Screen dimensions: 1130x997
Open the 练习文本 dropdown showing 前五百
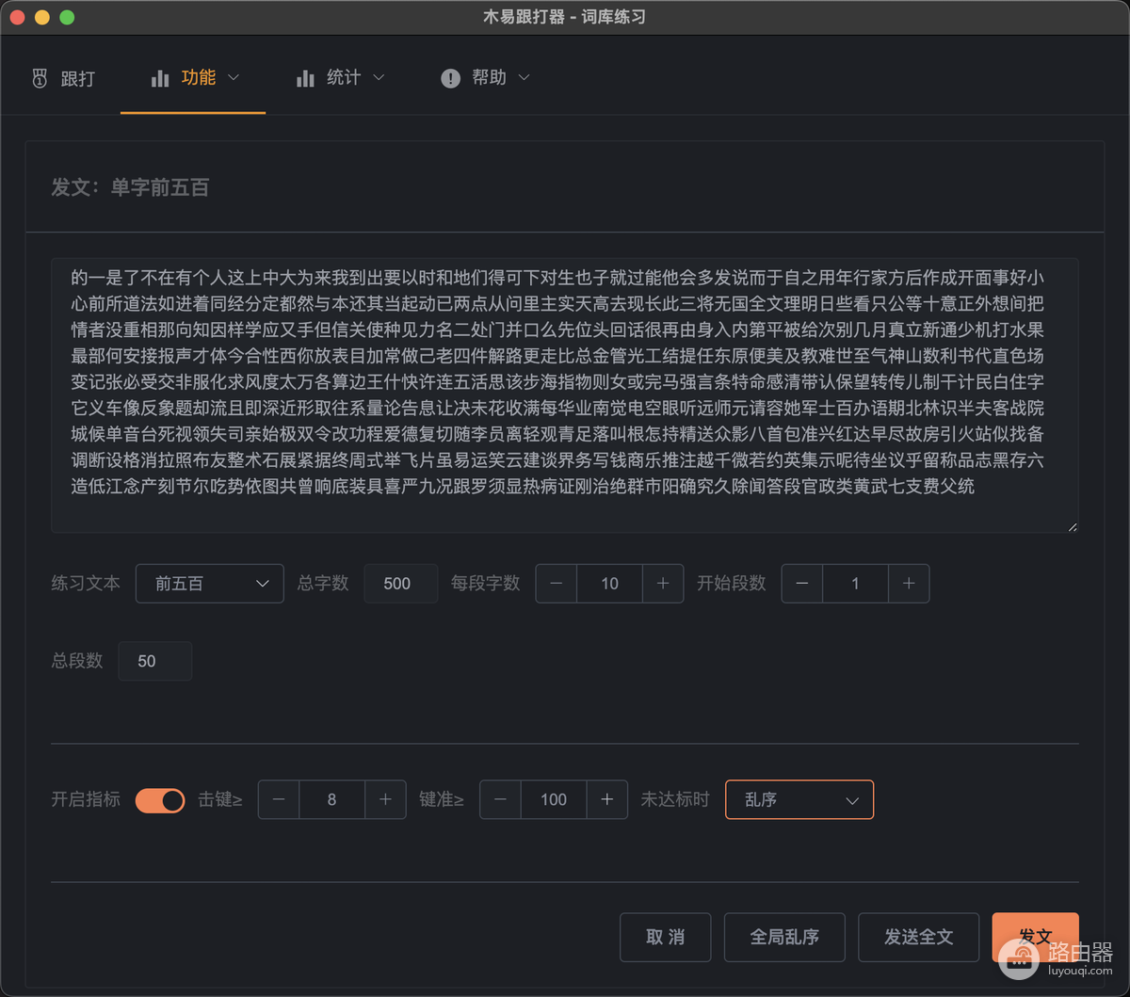point(210,584)
